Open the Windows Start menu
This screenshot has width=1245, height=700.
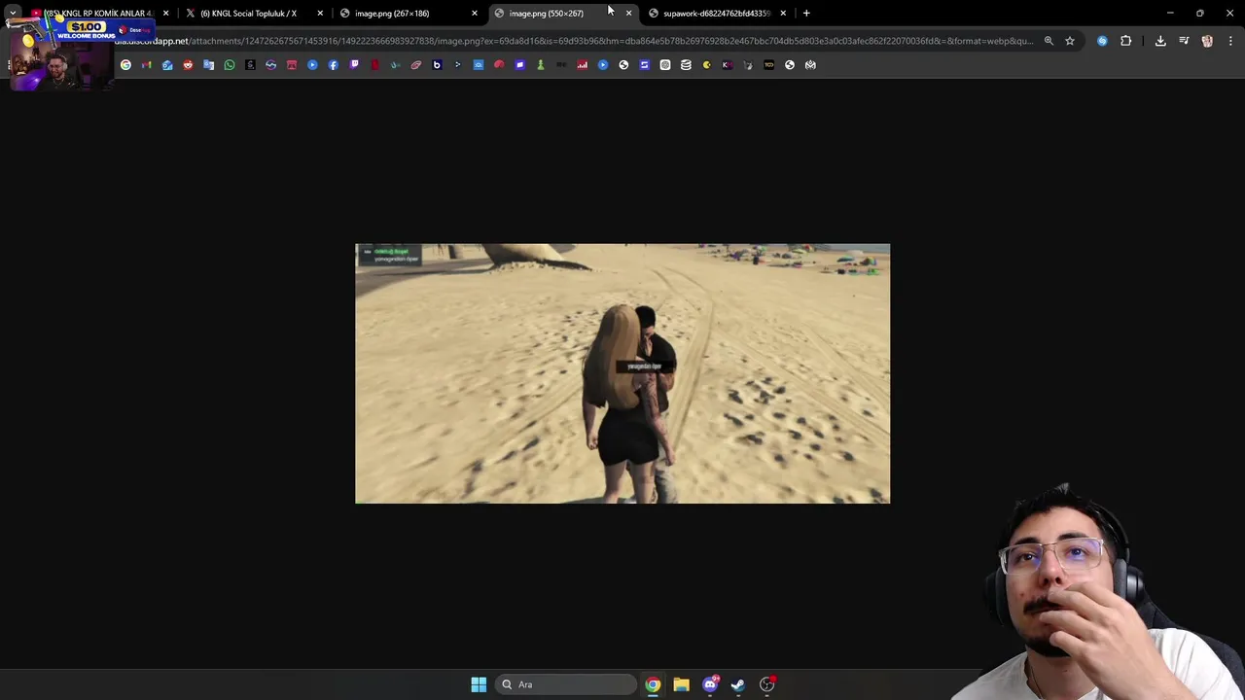[x=479, y=684]
